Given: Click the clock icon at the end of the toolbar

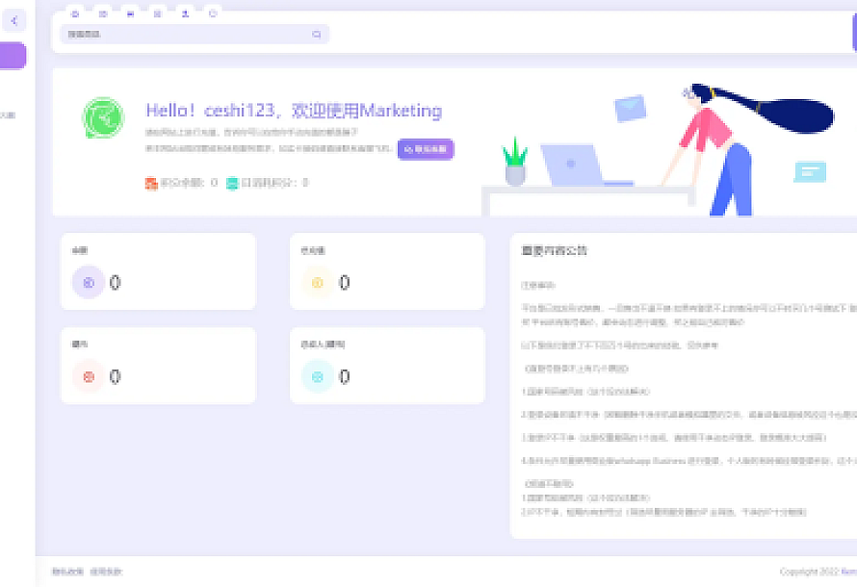Looking at the screenshot, I should click(x=212, y=13).
